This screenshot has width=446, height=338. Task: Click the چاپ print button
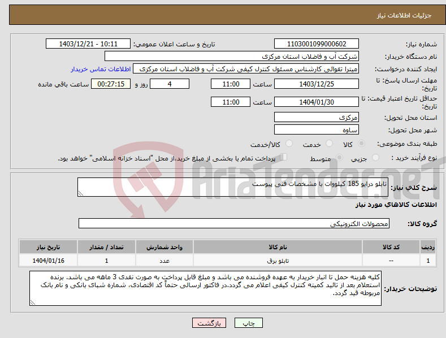coord(249,323)
